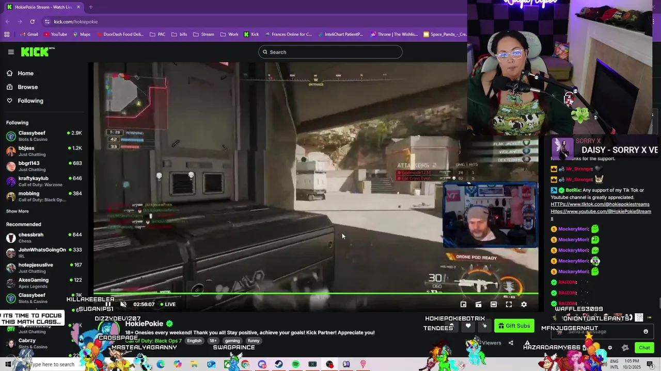661x371 pixels.
Task: Open the AkesGaming channel
Action: pyautogui.click(x=44, y=283)
